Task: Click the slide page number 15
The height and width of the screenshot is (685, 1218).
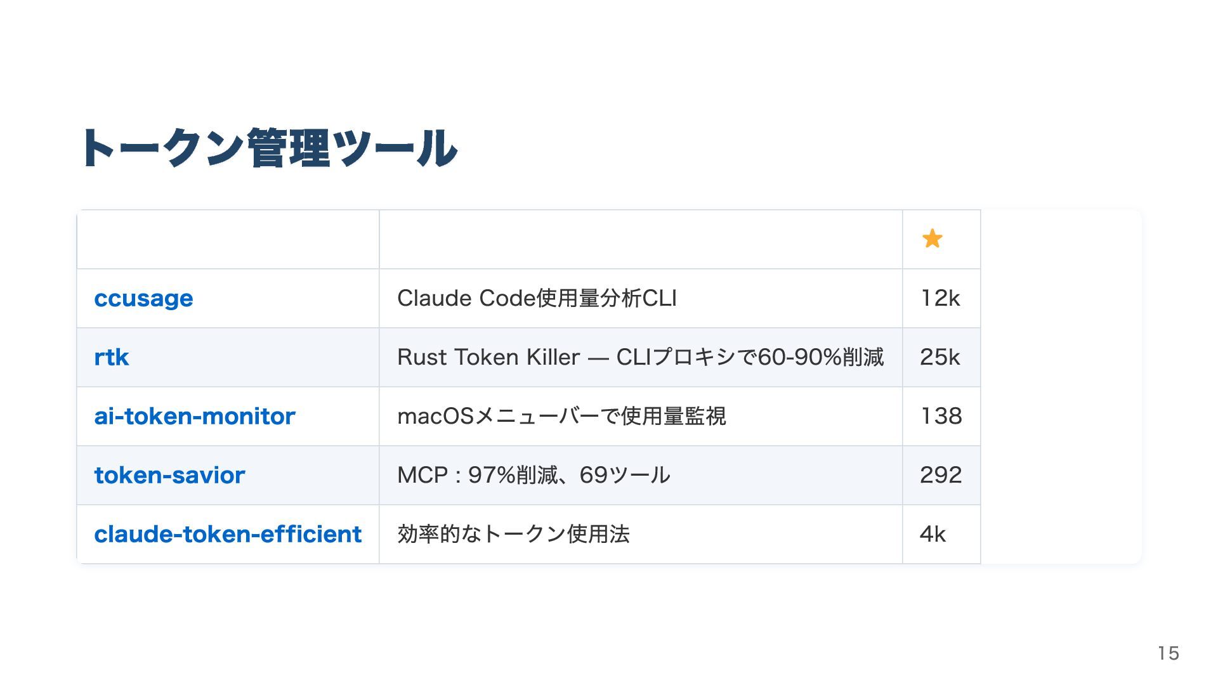Action: [1168, 653]
